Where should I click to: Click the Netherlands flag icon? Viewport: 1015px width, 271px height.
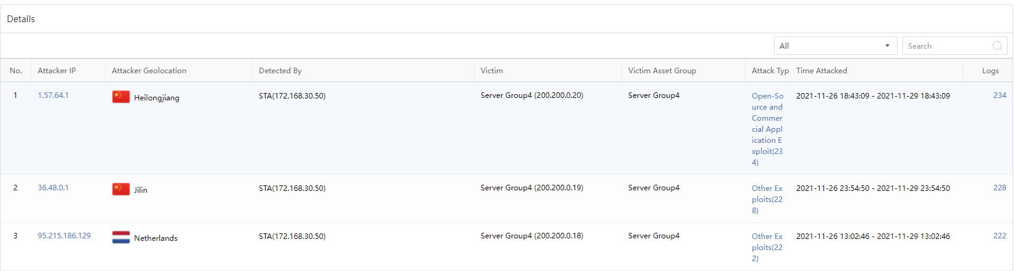click(x=120, y=238)
